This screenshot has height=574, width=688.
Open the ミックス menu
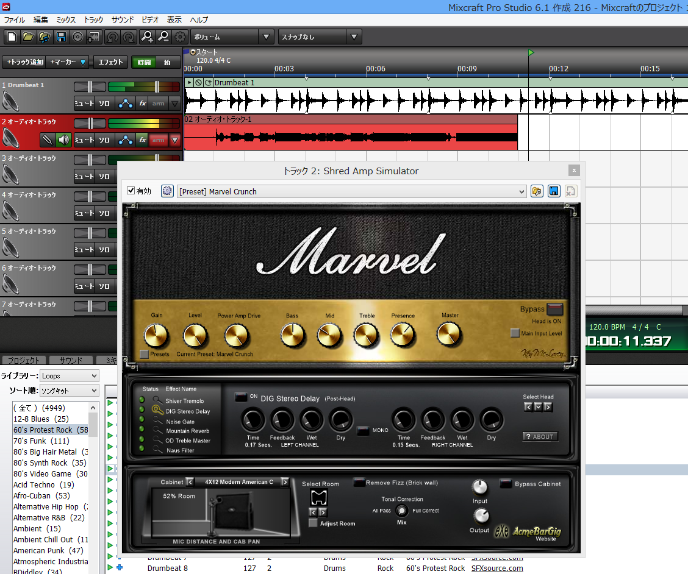pos(66,19)
